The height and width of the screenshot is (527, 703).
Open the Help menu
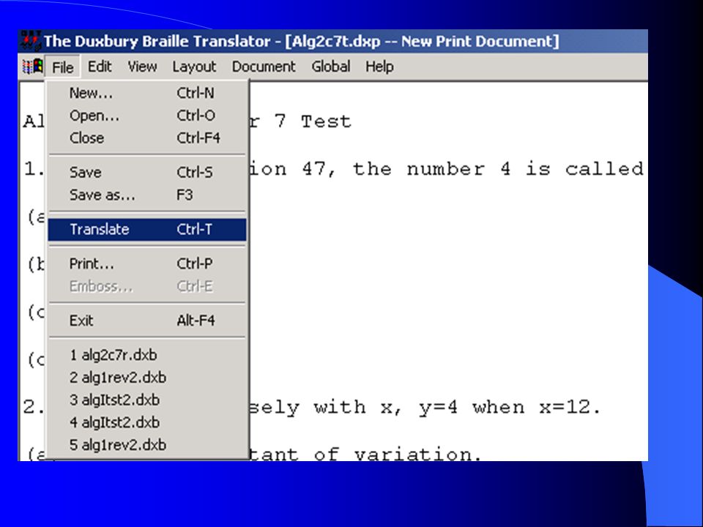(x=379, y=67)
